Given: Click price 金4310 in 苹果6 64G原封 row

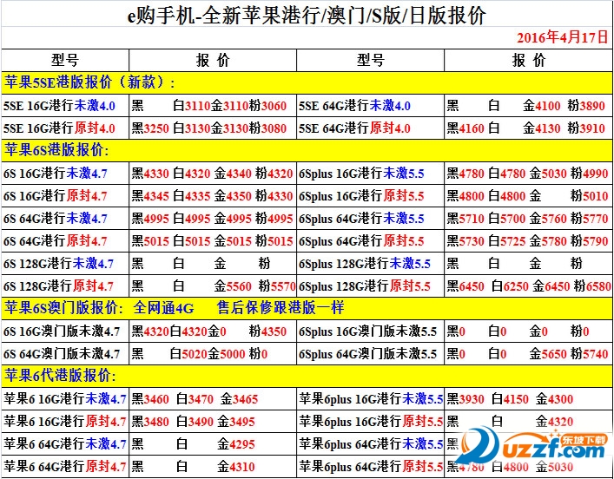Looking at the screenshot, I should [x=236, y=467].
